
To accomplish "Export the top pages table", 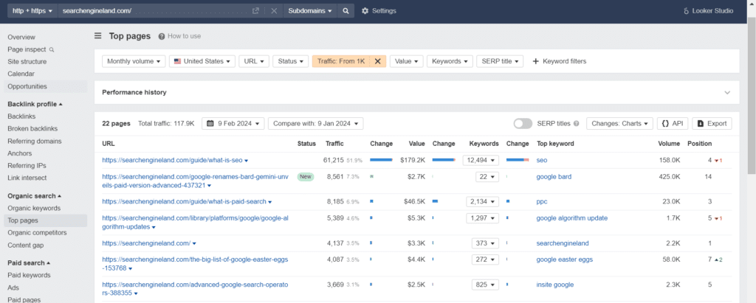I will [712, 123].
